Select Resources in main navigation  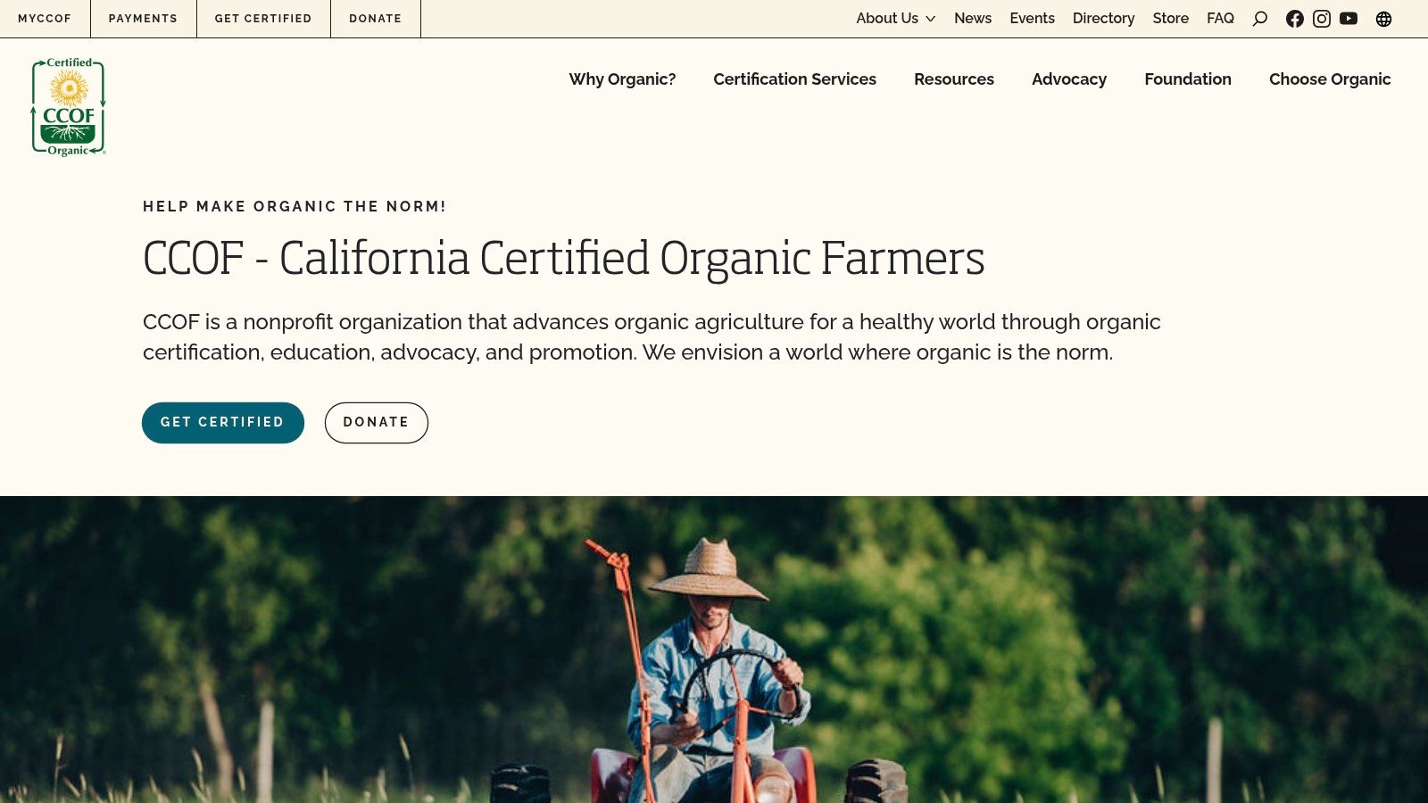(x=953, y=79)
